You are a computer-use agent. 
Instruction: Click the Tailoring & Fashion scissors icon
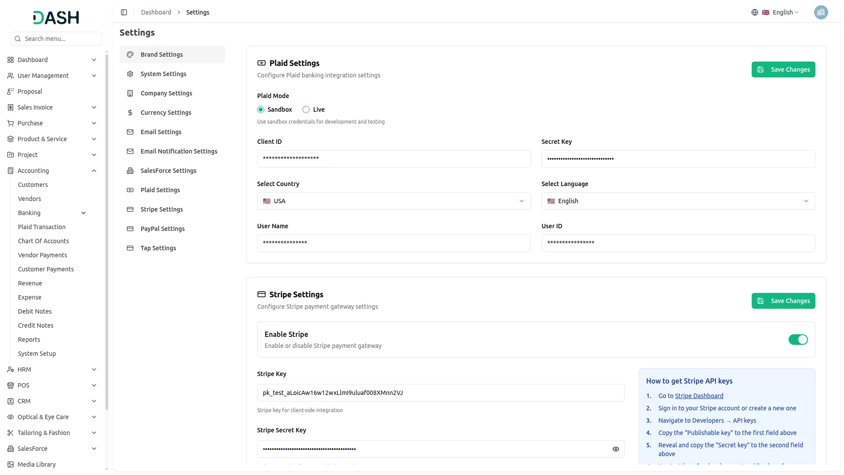pyautogui.click(x=11, y=433)
